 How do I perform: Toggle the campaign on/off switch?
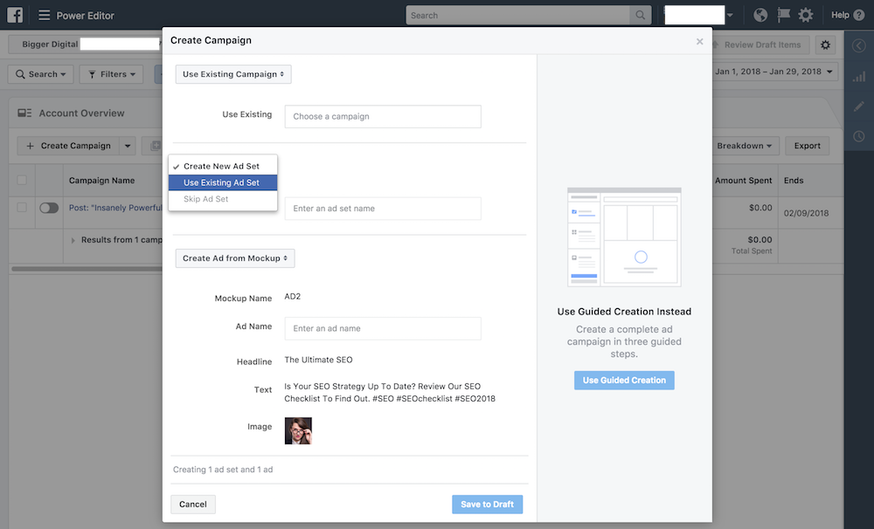(49, 208)
